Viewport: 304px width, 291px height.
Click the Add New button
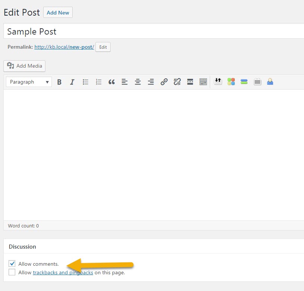pos(58,13)
